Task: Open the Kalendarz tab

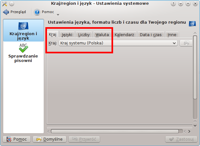Action: point(124,35)
